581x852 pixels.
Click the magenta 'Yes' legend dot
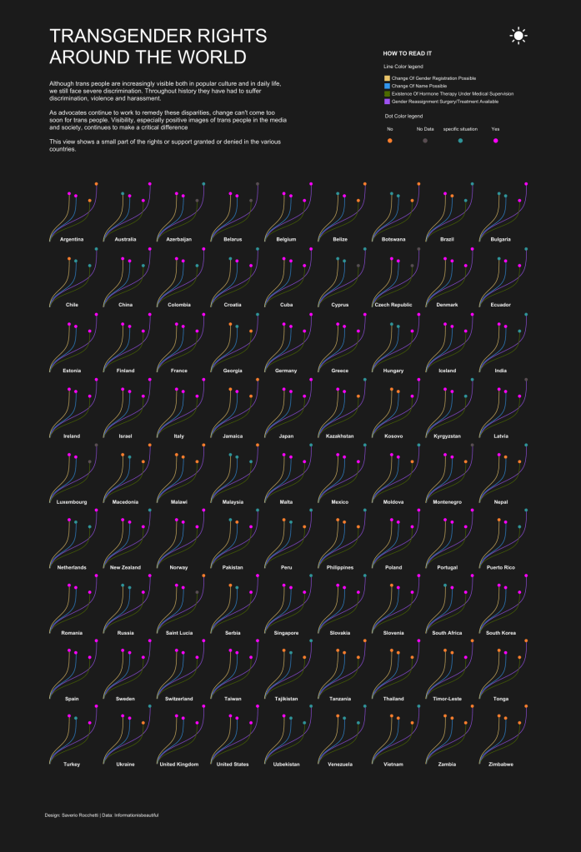click(496, 142)
